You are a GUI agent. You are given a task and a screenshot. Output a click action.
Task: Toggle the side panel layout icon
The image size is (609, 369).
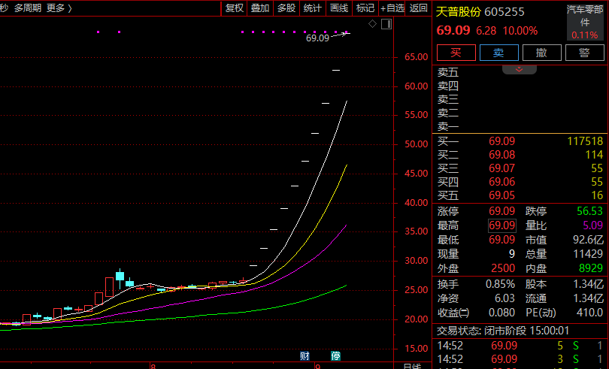[386, 24]
